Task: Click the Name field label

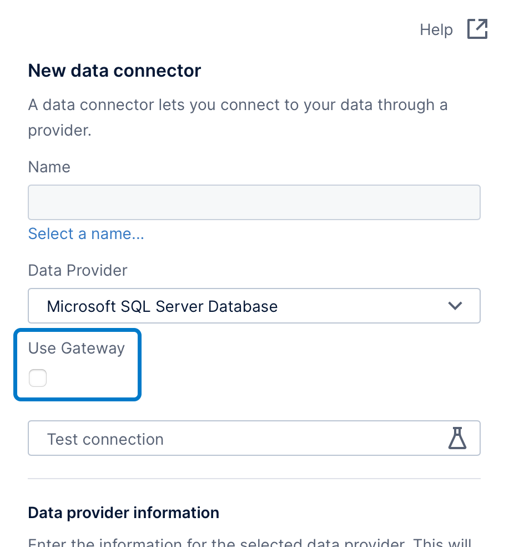Action: 49,167
